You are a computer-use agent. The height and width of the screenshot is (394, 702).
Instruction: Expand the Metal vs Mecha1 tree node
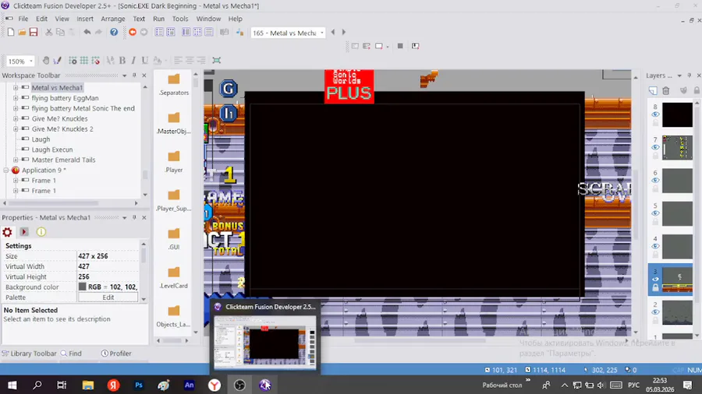(x=16, y=88)
